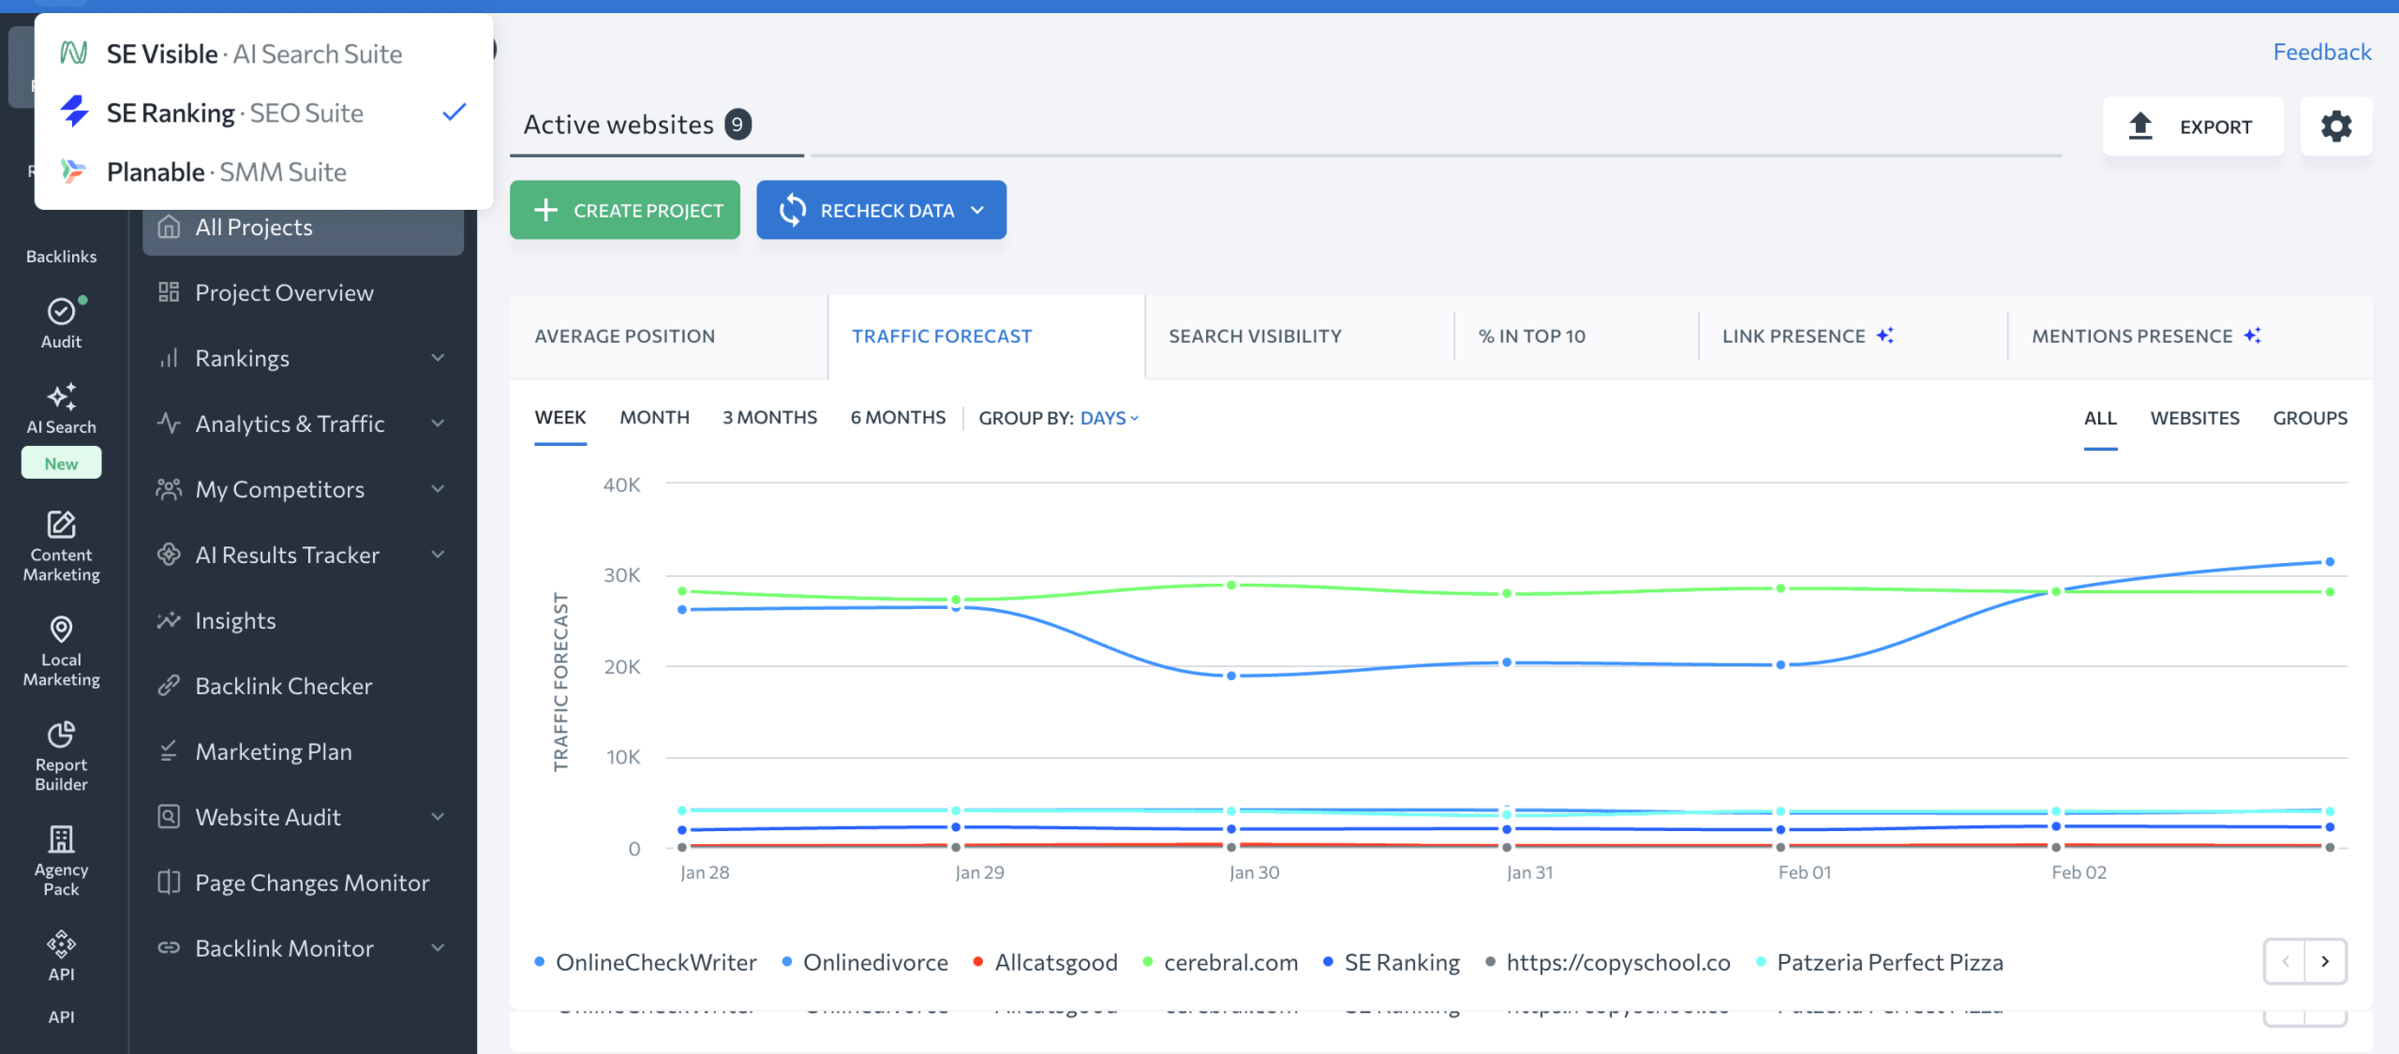Select SE Visible AI Search Suite
2399x1054 pixels.
coord(254,54)
